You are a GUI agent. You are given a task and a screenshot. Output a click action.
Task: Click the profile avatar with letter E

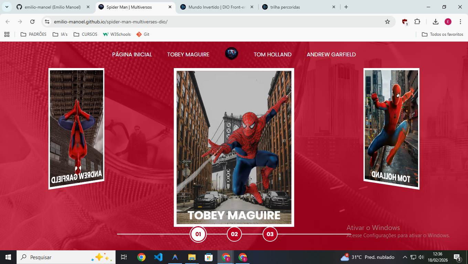pos(448,21)
